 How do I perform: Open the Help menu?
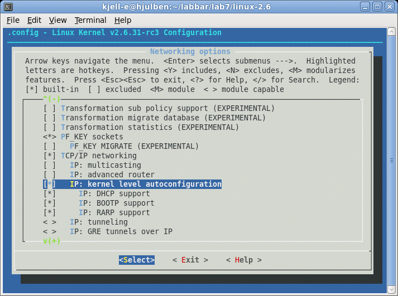click(x=123, y=20)
